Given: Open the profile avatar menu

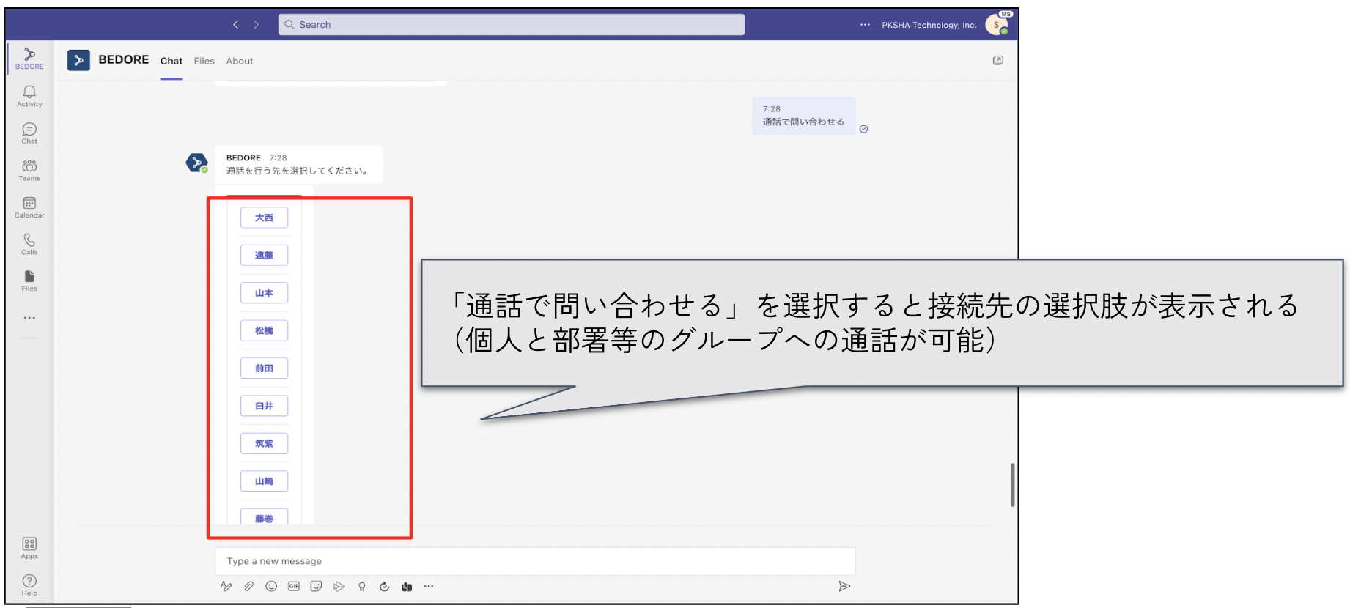Looking at the screenshot, I should click(x=997, y=24).
